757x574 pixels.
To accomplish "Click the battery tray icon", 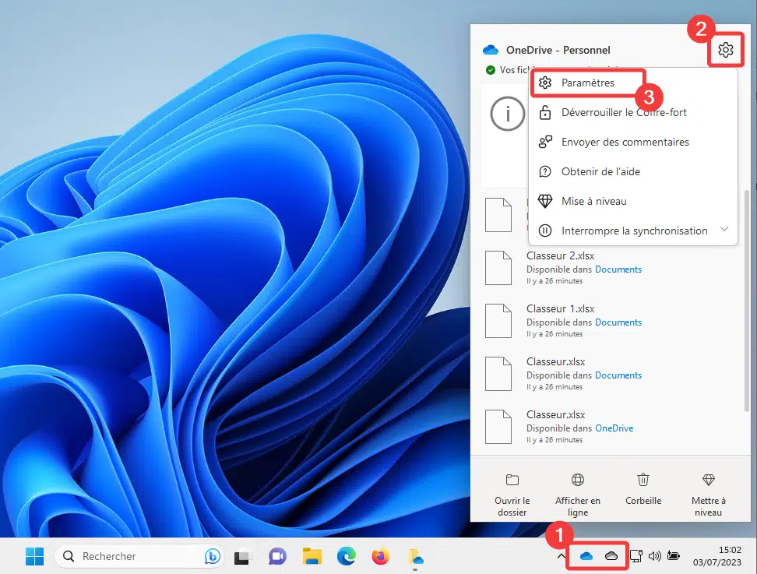I will pos(674,556).
